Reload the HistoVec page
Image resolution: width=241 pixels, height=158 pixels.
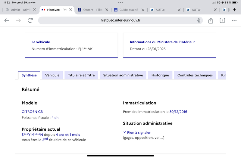click(x=30, y=20)
